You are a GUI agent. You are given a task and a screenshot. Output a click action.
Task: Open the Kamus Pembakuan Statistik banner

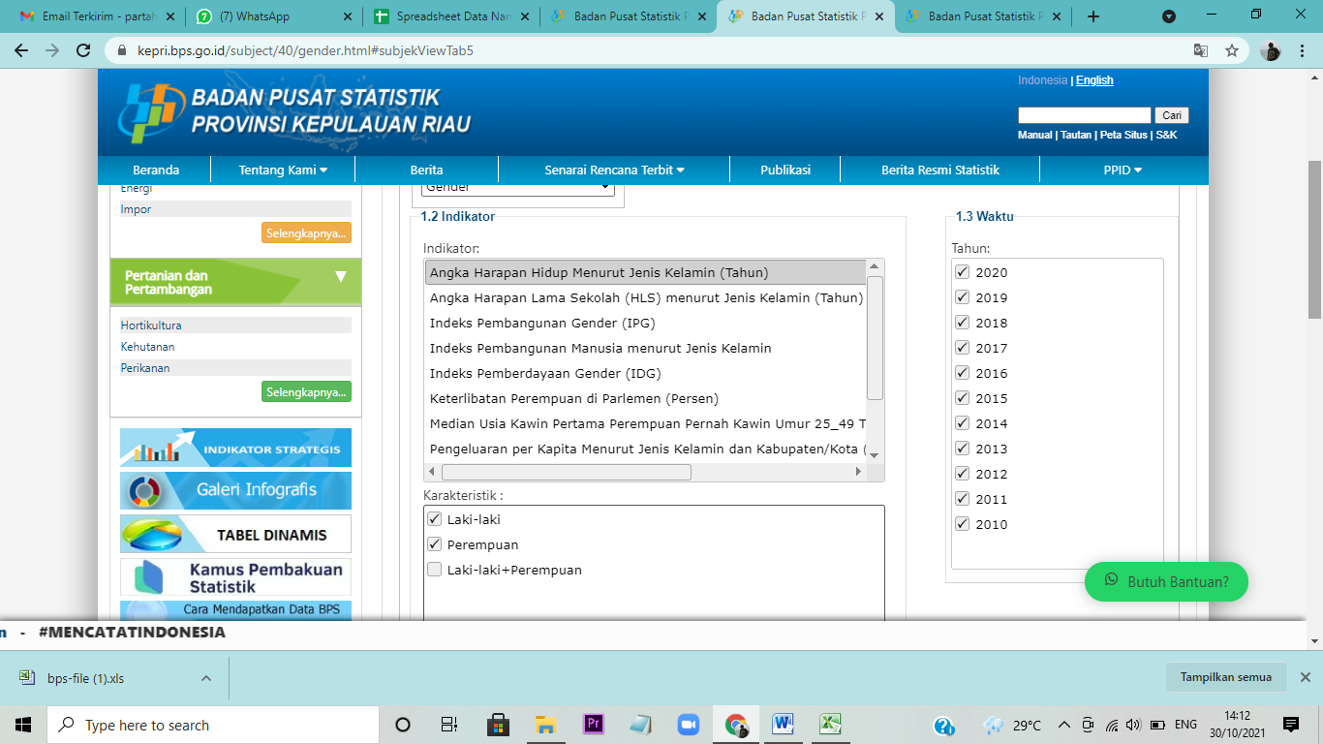click(235, 577)
